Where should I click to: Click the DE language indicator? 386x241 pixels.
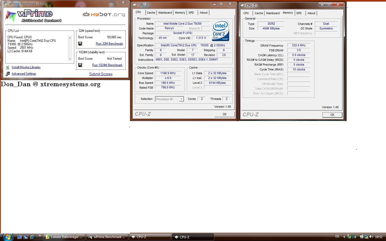click(337, 237)
